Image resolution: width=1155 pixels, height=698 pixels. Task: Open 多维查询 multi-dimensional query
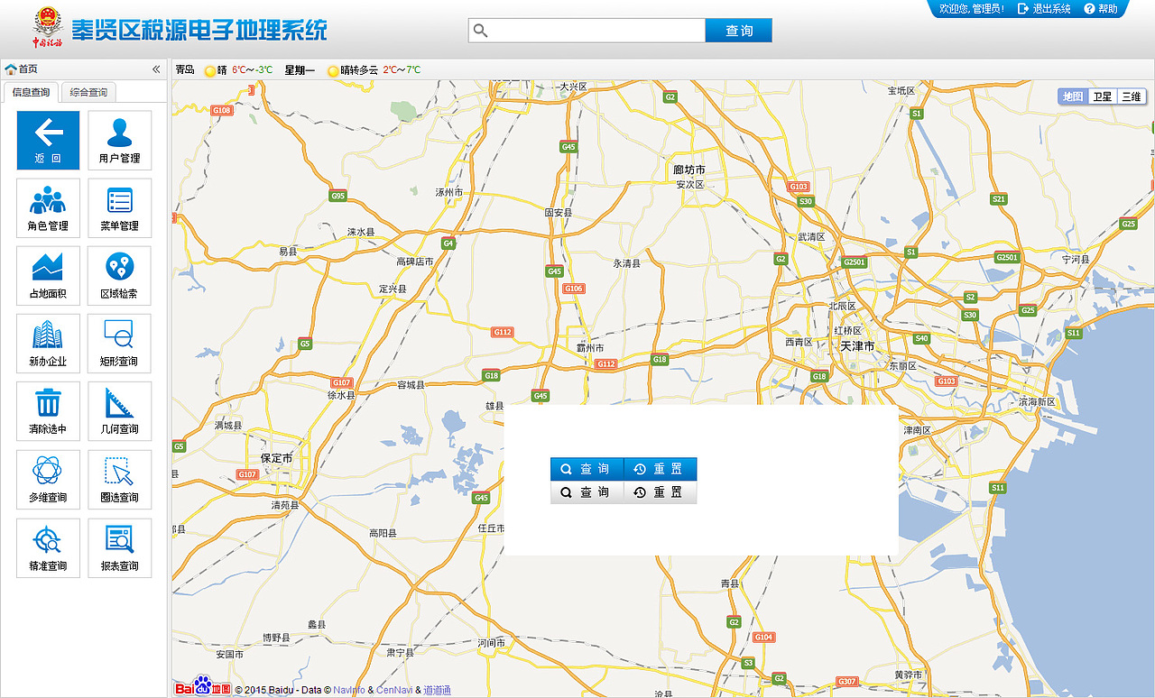point(48,480)
